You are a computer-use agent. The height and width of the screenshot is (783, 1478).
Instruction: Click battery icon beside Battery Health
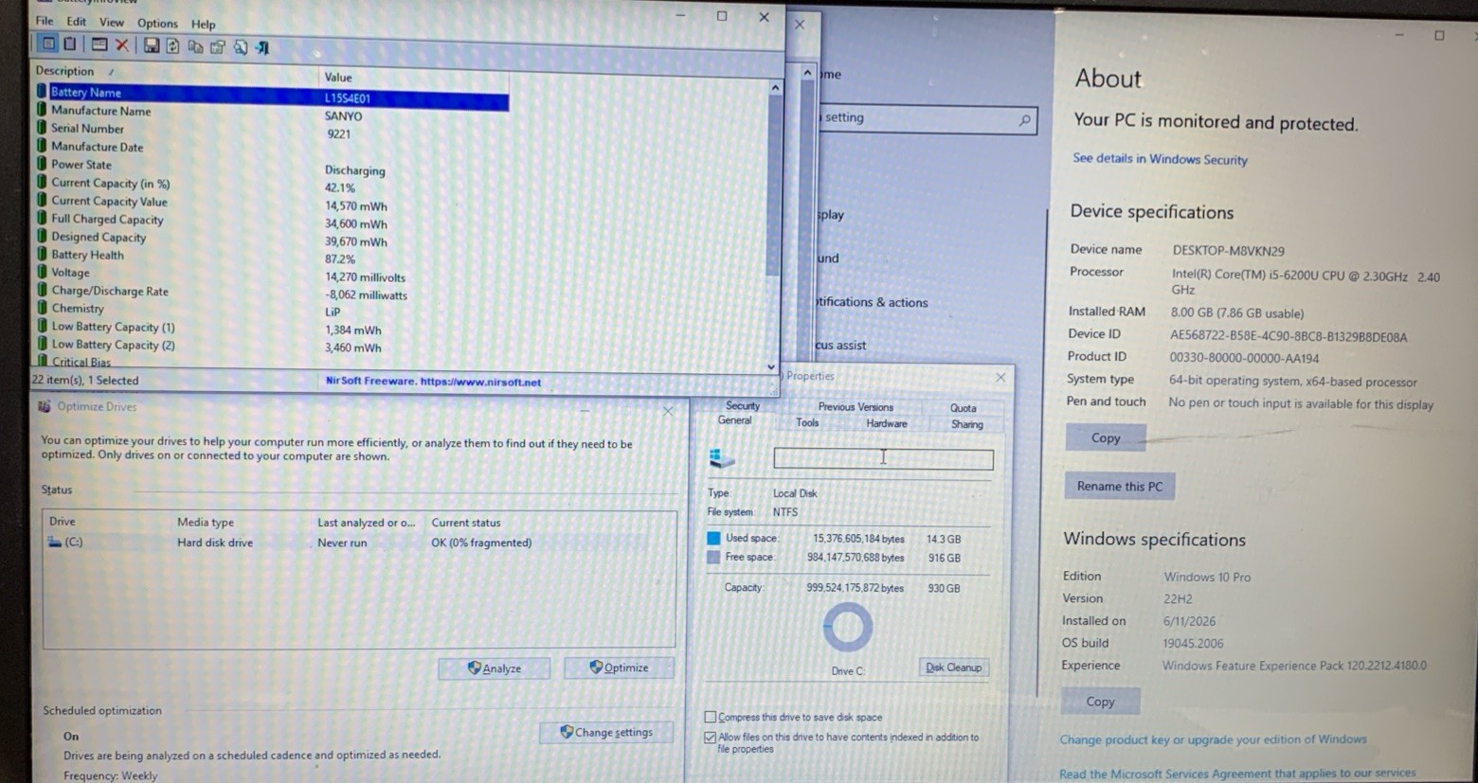click(42, 254)
